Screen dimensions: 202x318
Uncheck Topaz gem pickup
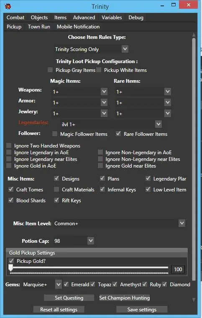point(92,284)
